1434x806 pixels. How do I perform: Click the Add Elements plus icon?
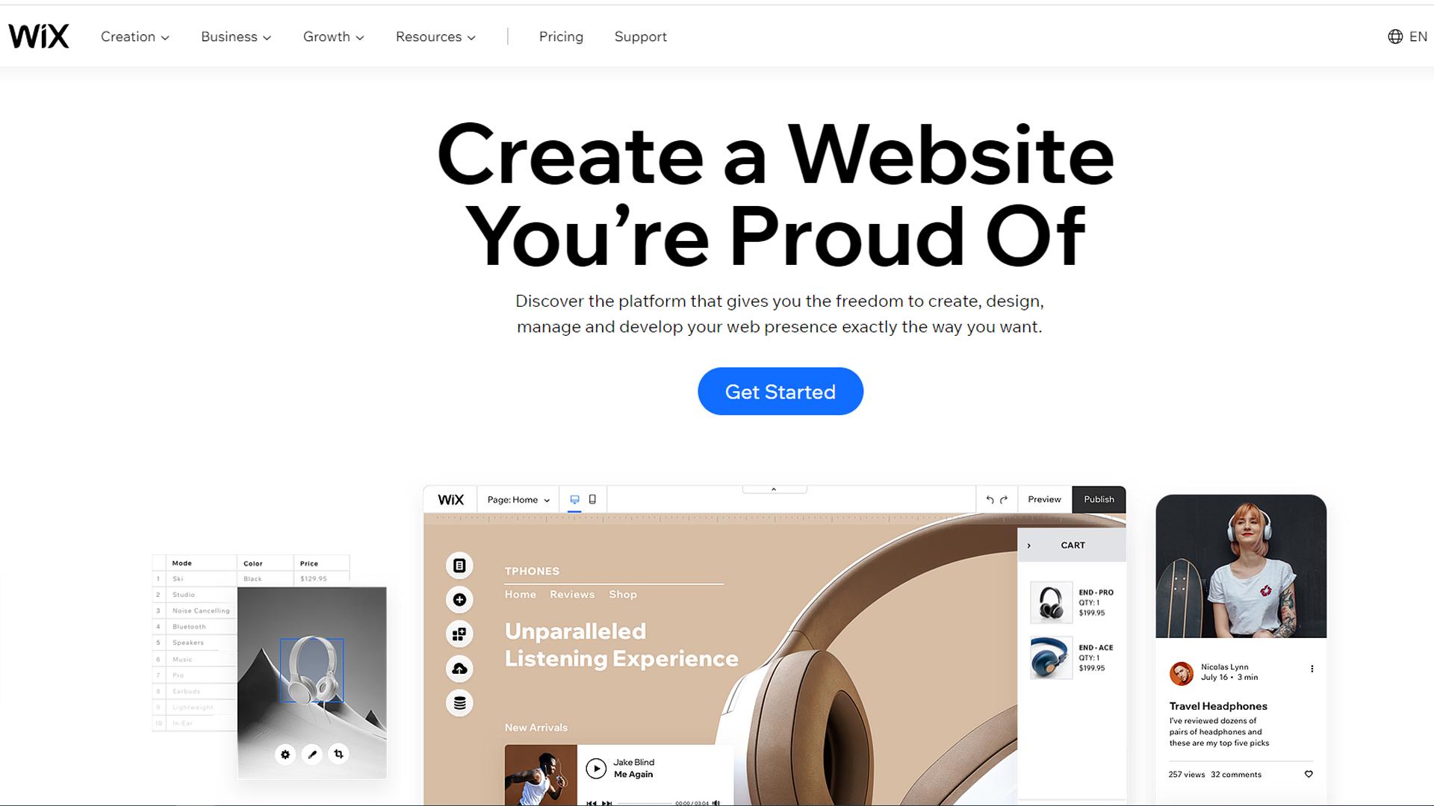[x=458, y=600]
